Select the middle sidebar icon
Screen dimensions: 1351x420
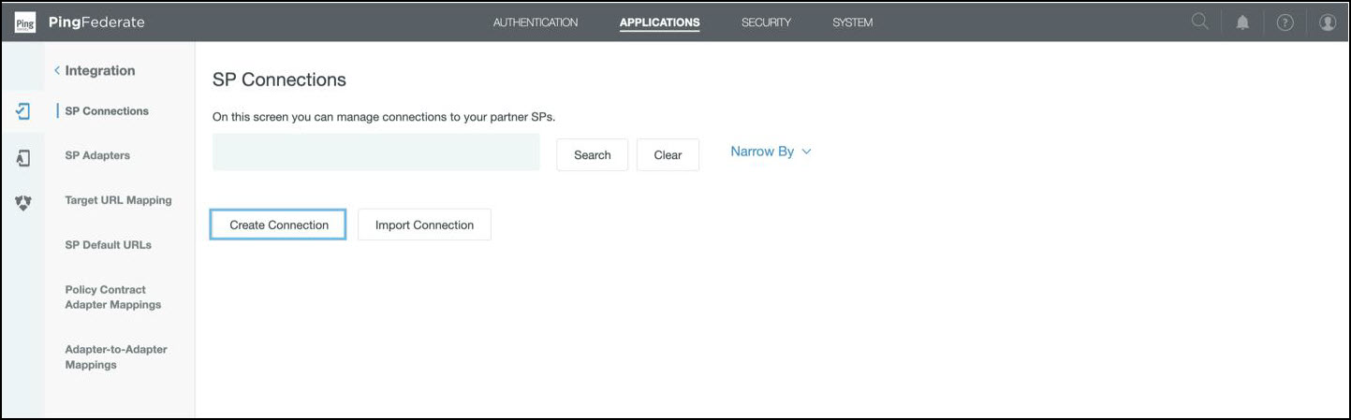coord(23,157)
